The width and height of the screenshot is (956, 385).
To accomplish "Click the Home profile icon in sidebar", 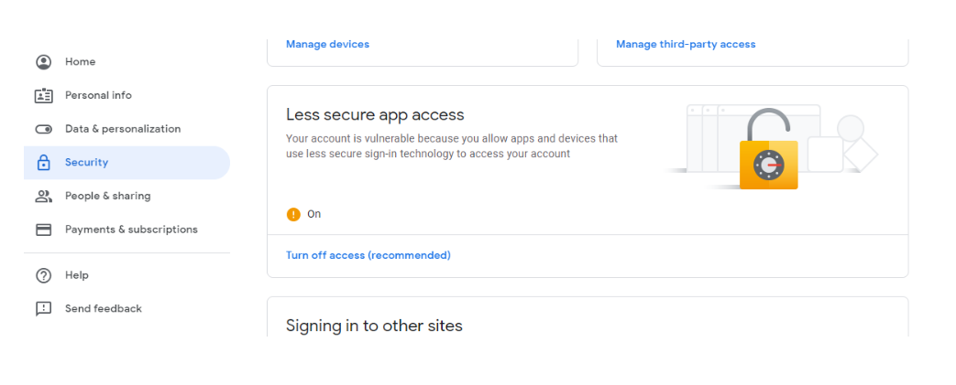I will pyautogui.click(x=43, y=62).
